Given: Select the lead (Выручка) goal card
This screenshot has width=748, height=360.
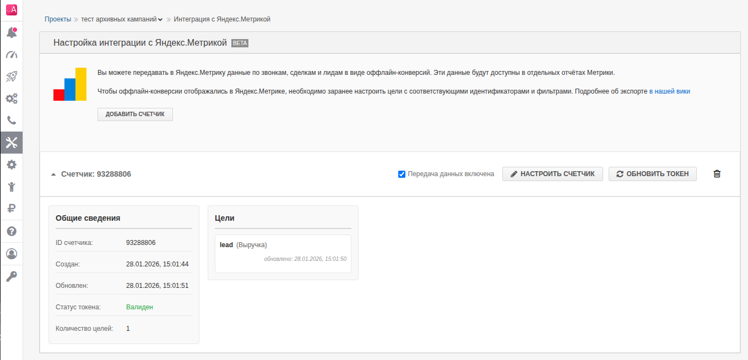Looking at the screenshot, I should [x=283, y=253].
